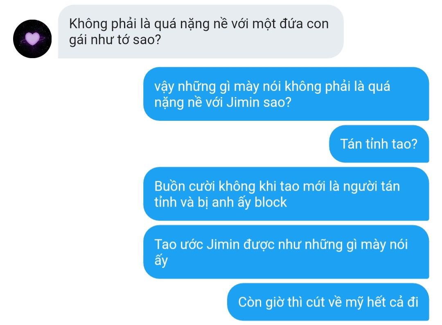Click the text 'tỉnh và bị anh ấy'

[x=203, y=202]
